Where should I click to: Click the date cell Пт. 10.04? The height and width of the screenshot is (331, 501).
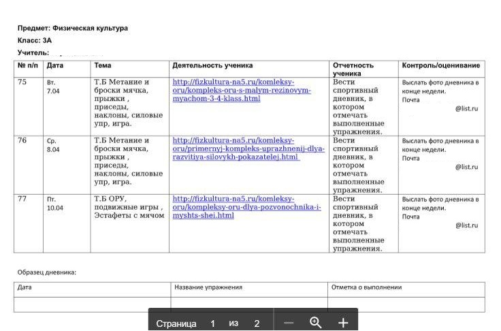coord(67,223)
